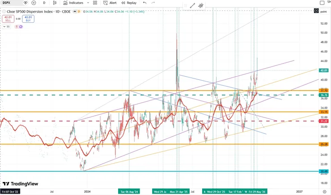Click the Fri 29 May '26 date marker

pyautogui.click(x=257, y=191)
